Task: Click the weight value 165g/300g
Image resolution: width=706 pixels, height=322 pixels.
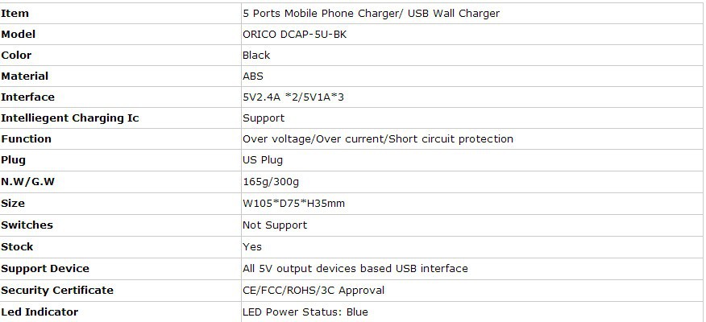Action: coord(271,182)
